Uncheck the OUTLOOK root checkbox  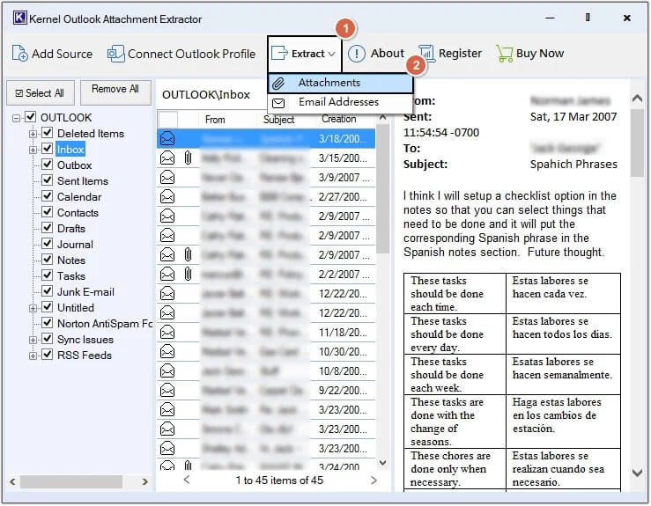click(31, 117)
